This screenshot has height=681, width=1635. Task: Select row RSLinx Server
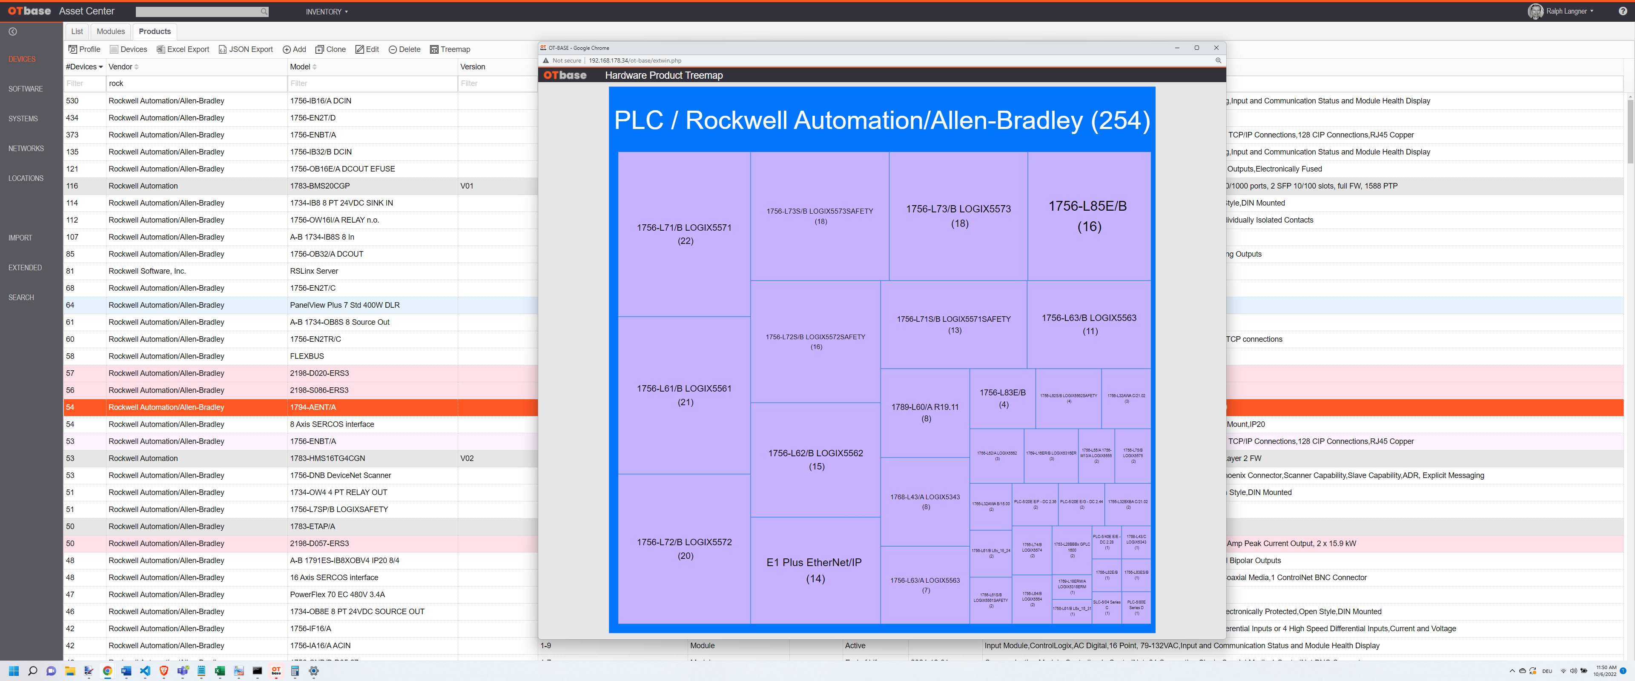click(x=301, y=271)
